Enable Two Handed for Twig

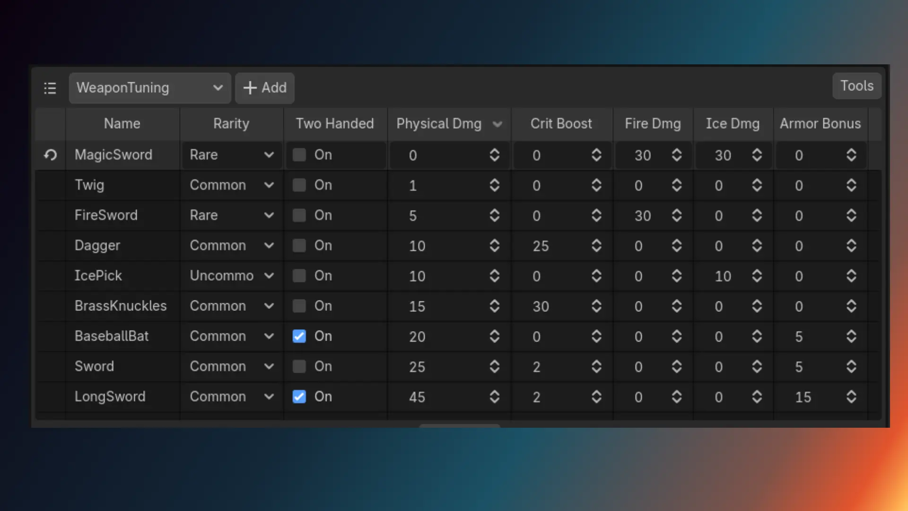[299, 185]
